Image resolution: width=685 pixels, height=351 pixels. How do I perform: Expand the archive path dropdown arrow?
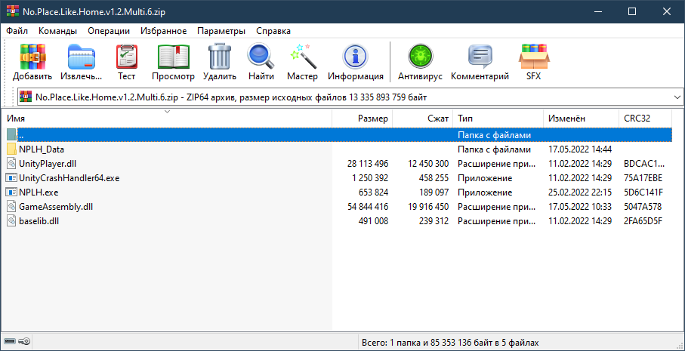tap(674, 97)
